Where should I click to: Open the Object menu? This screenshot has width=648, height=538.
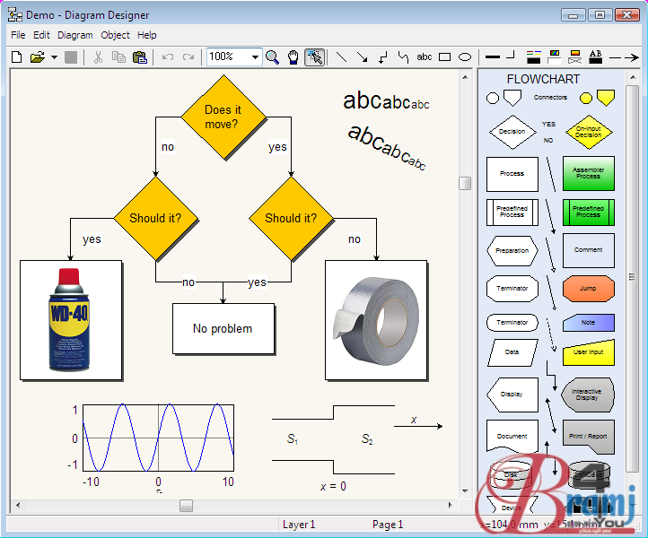(x=116, y=35)
